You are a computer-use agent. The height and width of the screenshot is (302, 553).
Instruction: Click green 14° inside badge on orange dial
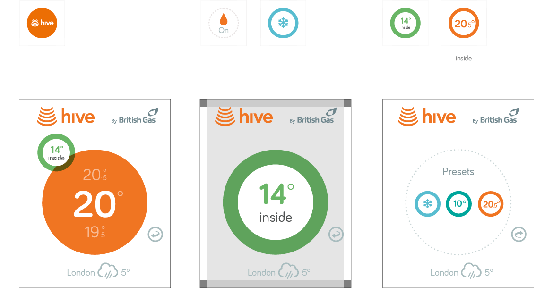56,152
